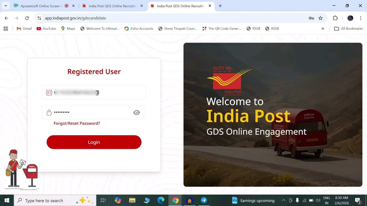Go back to previous page
The width and height of the screenshot is (367, 206).
pos(6,18)
